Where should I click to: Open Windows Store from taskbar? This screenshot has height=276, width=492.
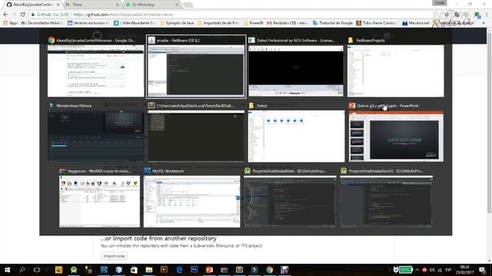click(x=134, y=270)
